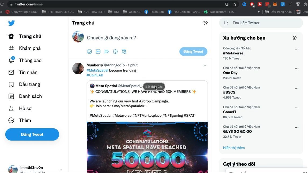The height and width of the screenshot is (173, 308).
Task: Reload the page
Action: (x=2, y=4)
